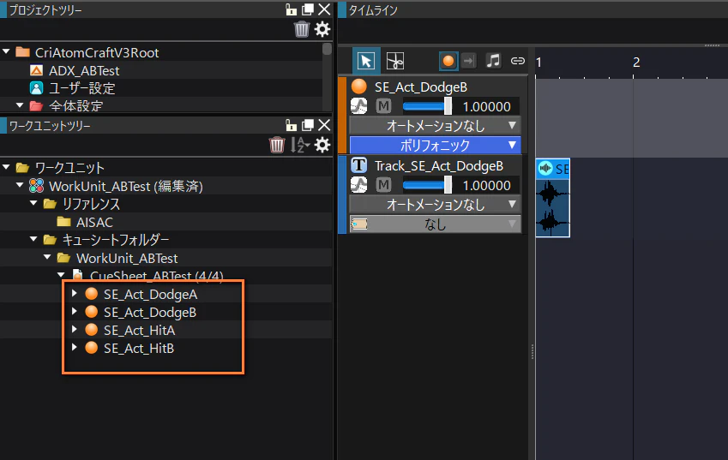Mute the Track_SE_Act_DodgeB track with M button
This screenshot has height=460, width=728.
383,185
